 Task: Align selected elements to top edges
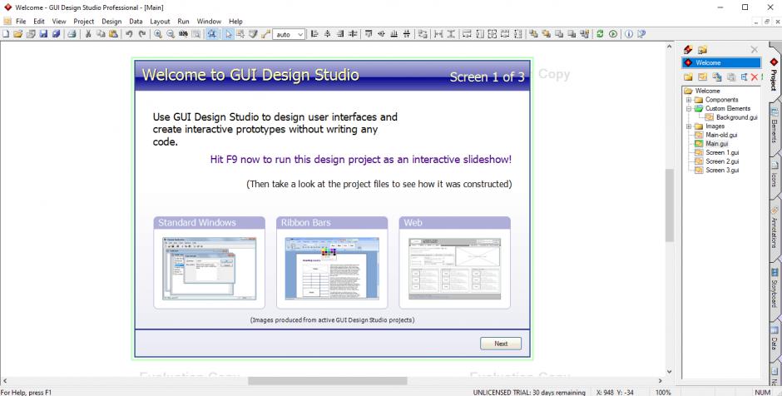tap(369, 34)
